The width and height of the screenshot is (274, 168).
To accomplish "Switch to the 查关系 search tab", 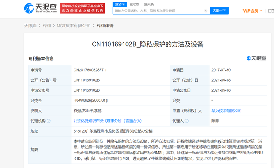I will click(149, 4).
